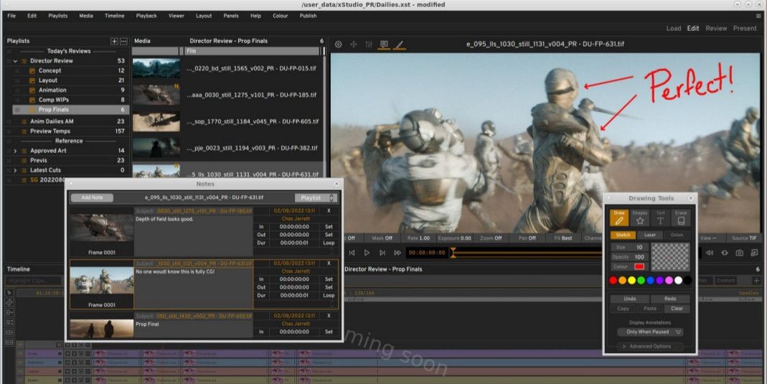Expand the Approved Art playlist
The height and width of the screenshot is (384, 767).
(16, 151)
